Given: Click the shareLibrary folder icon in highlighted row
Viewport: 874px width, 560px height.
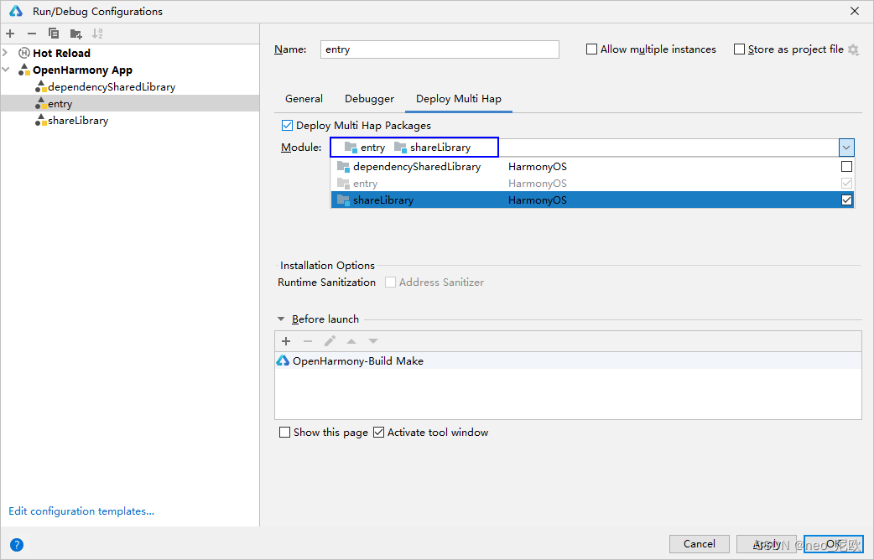Looking at the screenshot, I should 343,200.
